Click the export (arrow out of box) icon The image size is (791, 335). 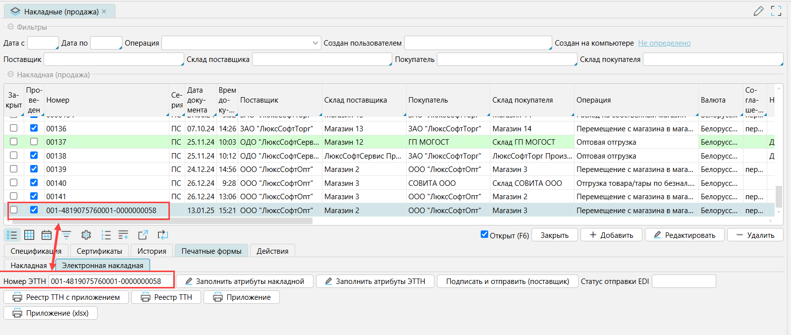(x=143, y=235)
